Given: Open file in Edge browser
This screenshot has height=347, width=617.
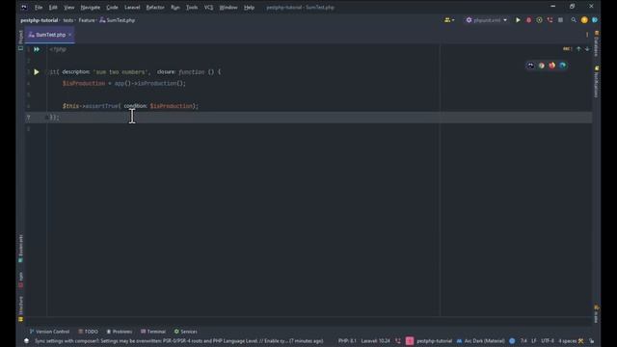Looking at the screenshot, I should [x=563, y=66].
